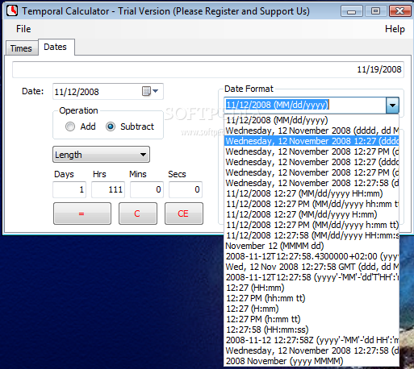Choose '11/12/2008 12:27 PM (MM/dd/yyyy hh:mm t' option
Viewport: 414px width, 369px height.
[312, 204]
